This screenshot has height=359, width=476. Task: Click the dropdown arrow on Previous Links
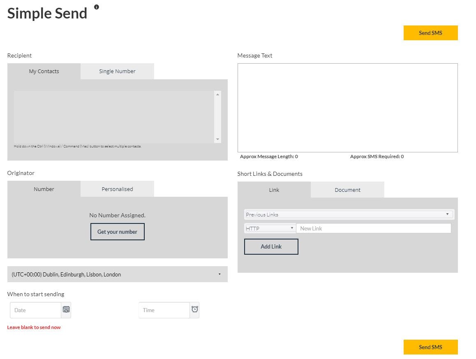[448, 214]
